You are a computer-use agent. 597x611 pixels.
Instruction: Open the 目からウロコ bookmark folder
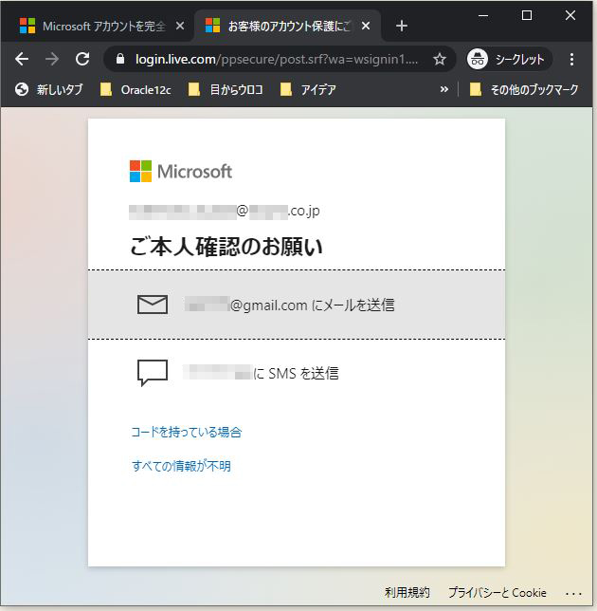click(x=225, y=89)
